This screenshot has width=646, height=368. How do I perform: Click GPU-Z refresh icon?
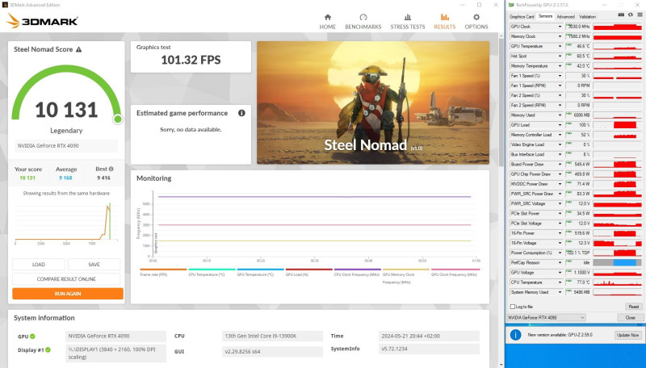pos(631,15)
